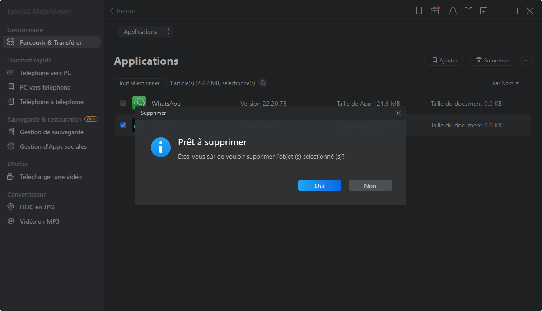Click Tout sélectionner to select all apps

point(140,83)
